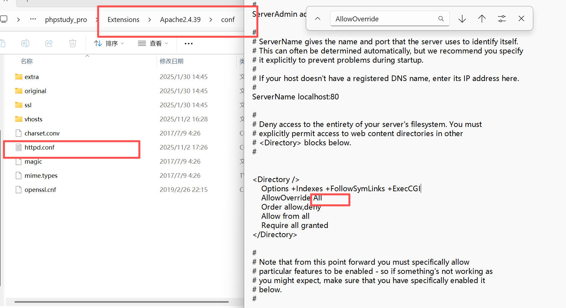The width and height of the screenshot is (566, 308).
Task: Expand chevron after Apache2.4.39 breadcrumb
Action: tap(211, 20)
